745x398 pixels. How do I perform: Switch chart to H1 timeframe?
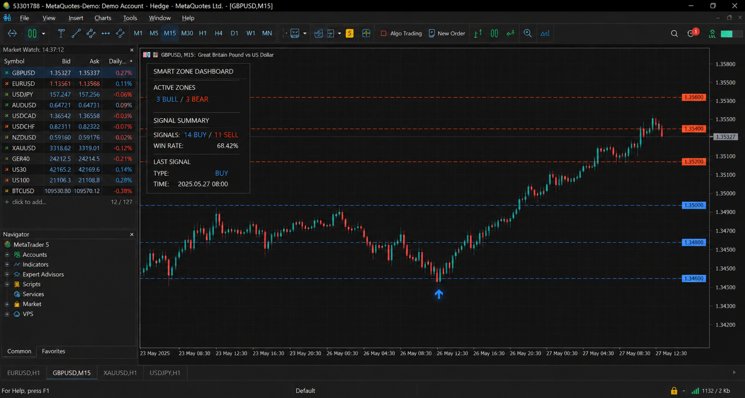click(203, 33)
